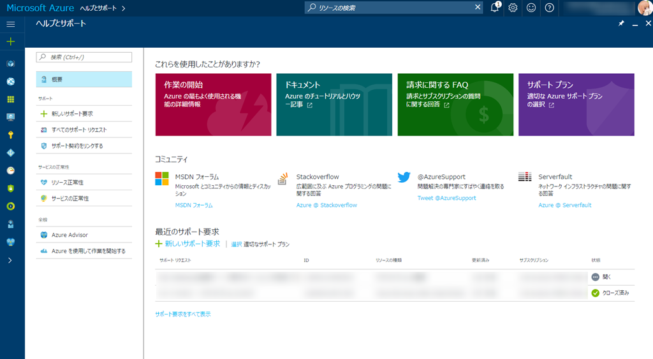Open the サポート プラン purple tile
The image size is (653, 359).
576,104
